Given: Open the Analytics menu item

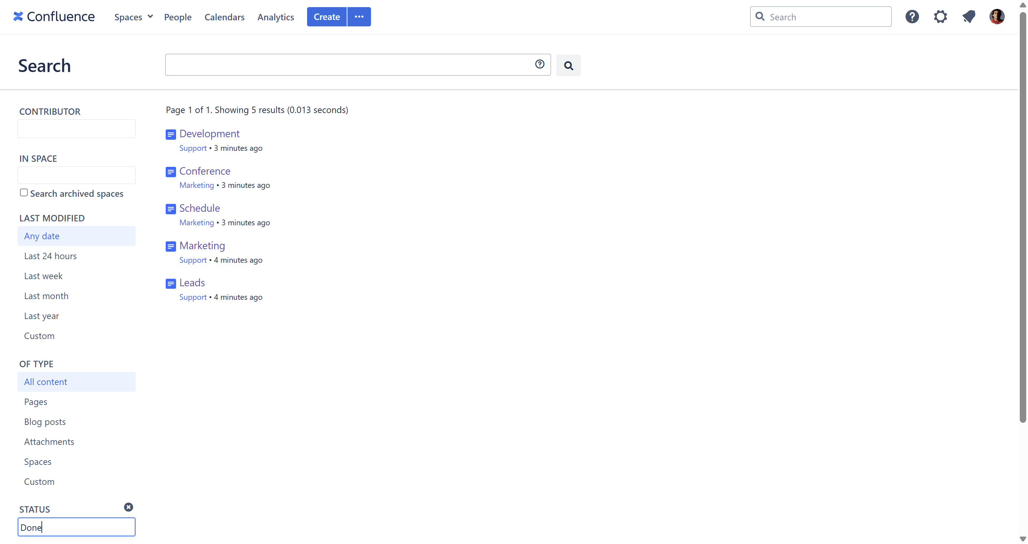Looking at the screenshot, I should (275, 17).
